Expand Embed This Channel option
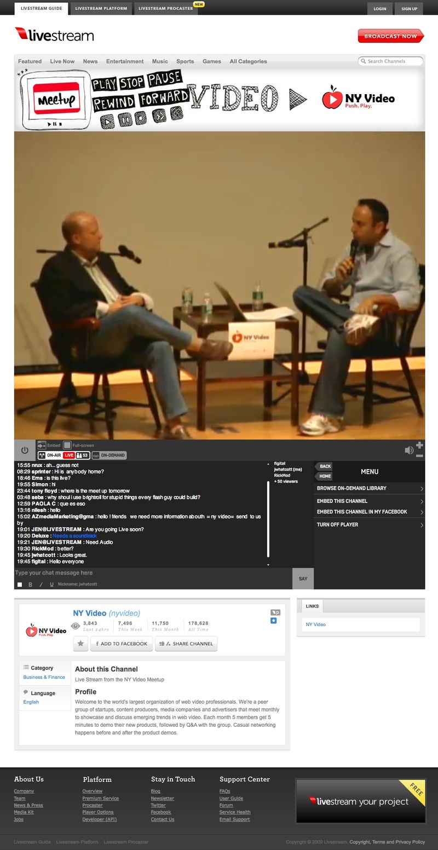Viewport: 438px width, 850px height. pos(370,501)
